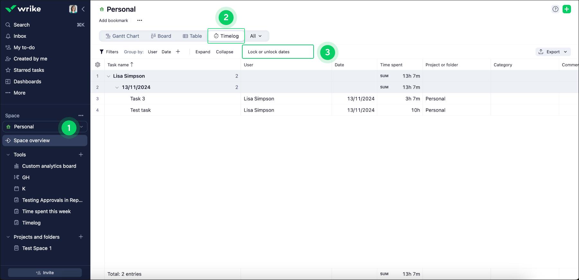Click the user profile avatar
579x280 pixels.
pos(73,9)
